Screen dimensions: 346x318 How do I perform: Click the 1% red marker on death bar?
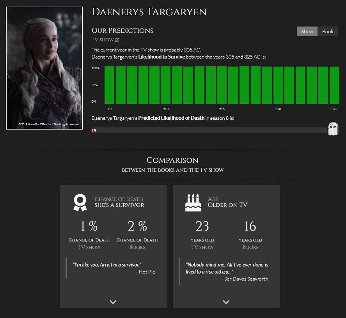[x=94, y=130]
